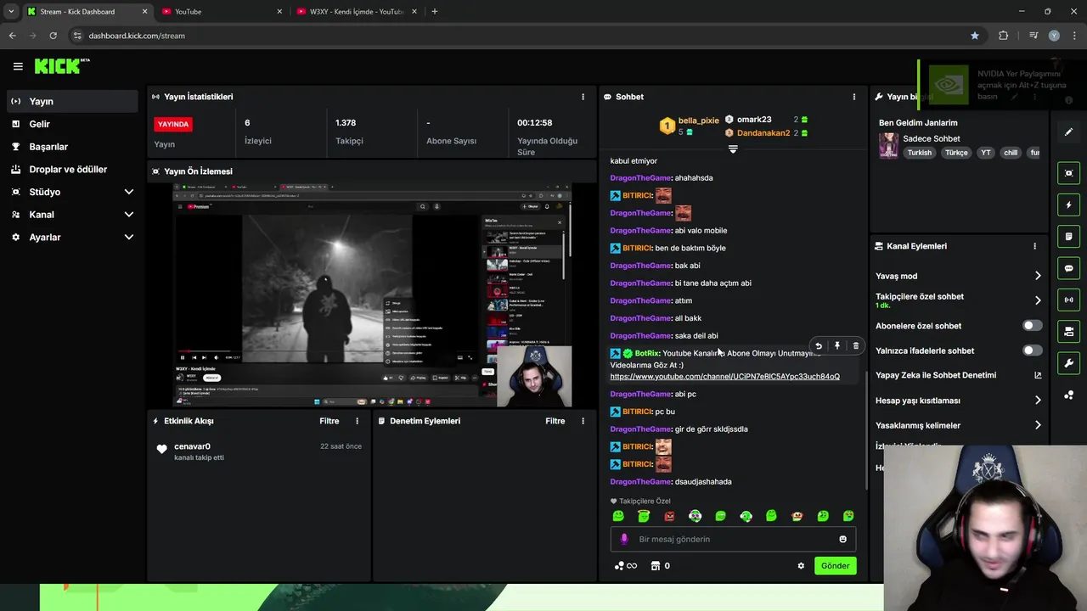This screenshot has width=1087, height=611.
Task: Open a new browser tab
Action: (x=435, y=12)
